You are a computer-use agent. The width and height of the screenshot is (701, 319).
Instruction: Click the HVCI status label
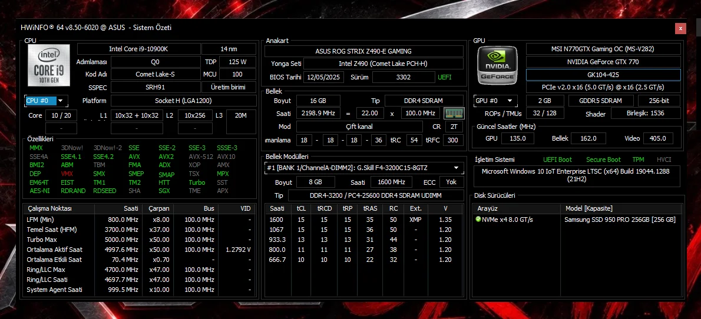(x=664, y=159)
